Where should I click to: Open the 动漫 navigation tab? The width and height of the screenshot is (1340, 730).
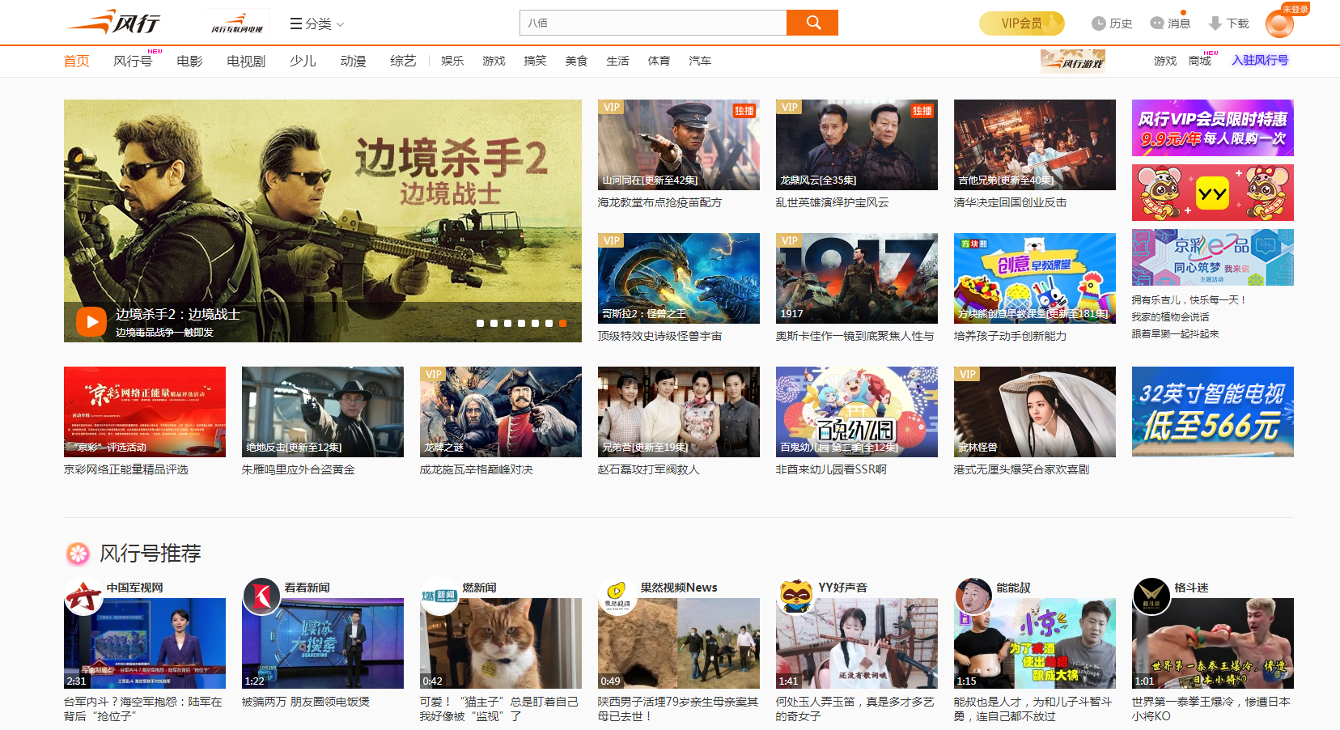coord(353,61)
